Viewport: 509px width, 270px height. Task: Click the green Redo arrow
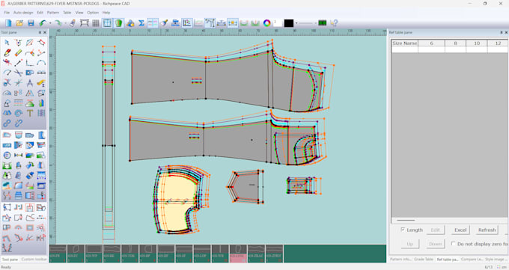[58, 23]
